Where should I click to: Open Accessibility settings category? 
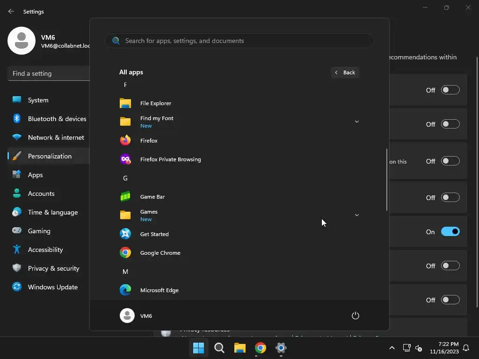pyautogui.click(x=49, y=250)
